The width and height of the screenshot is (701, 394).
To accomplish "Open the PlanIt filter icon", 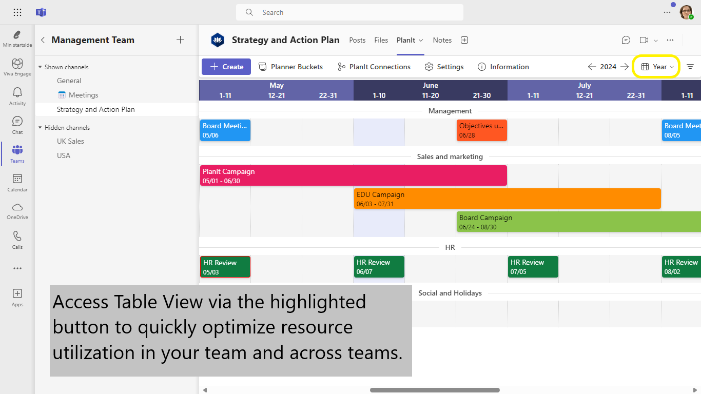I will (690, 67).
